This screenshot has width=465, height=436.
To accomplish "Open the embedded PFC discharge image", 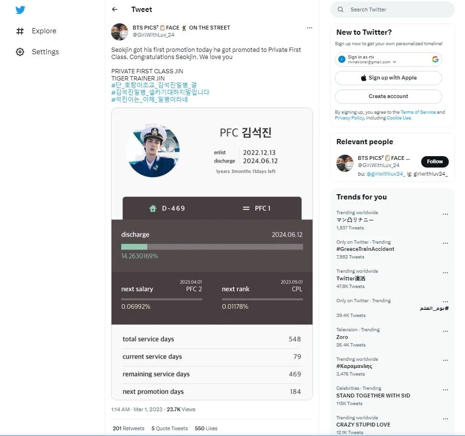I will click(x=212, y=254).
